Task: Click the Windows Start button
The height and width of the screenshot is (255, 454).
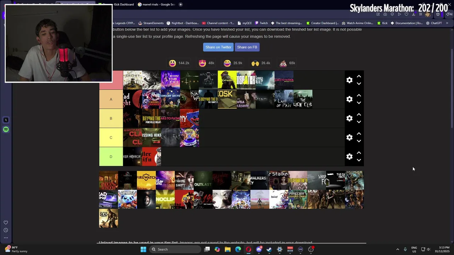Action: click(143, 249)
